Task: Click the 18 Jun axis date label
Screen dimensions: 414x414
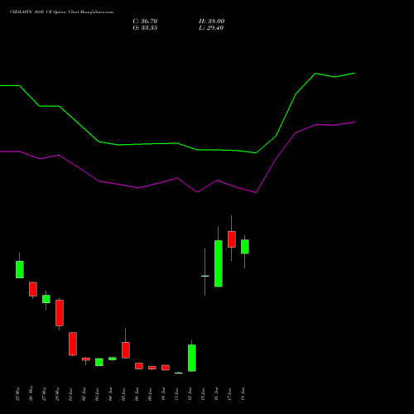Action: point(243,394)
